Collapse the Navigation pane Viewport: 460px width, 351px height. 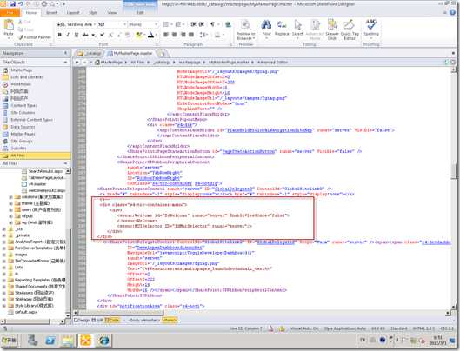65,53
